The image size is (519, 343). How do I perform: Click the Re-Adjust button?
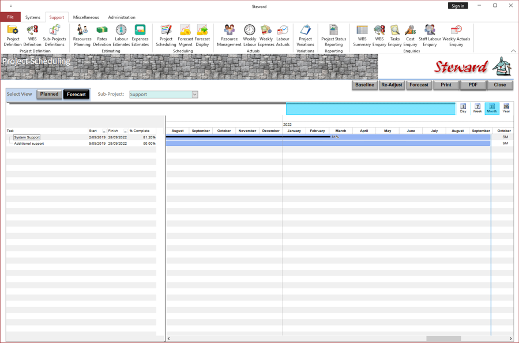point(392,85)
